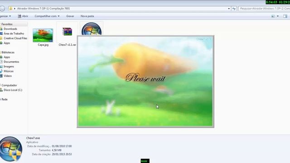This screenshot has height=163, width=290.
Task: Click the modification date 01/08/2010 17:00
Action: point(62,146)
